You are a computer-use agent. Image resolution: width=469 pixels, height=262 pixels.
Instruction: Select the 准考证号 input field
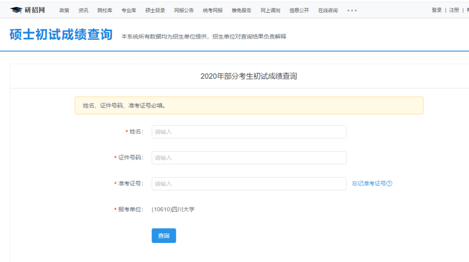(249, 184)
